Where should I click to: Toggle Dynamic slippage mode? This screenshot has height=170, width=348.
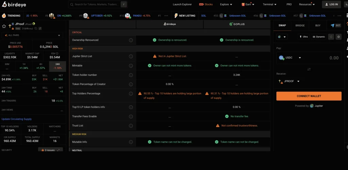tap(319, 37)
